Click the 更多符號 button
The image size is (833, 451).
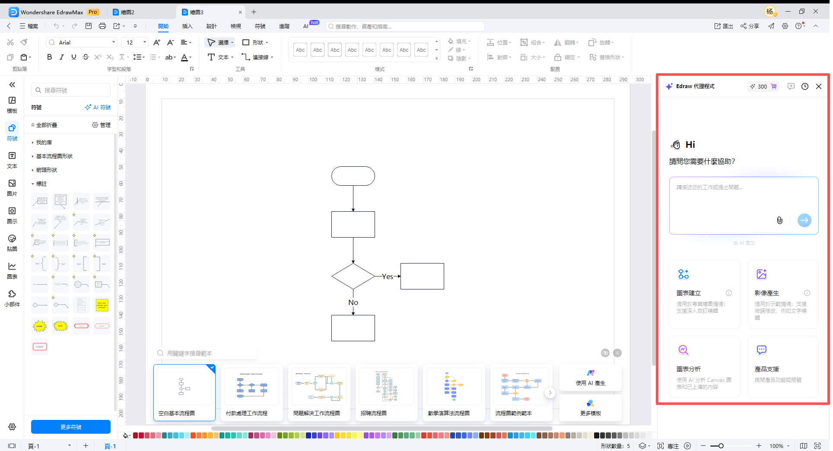click(x=71, y=427)
